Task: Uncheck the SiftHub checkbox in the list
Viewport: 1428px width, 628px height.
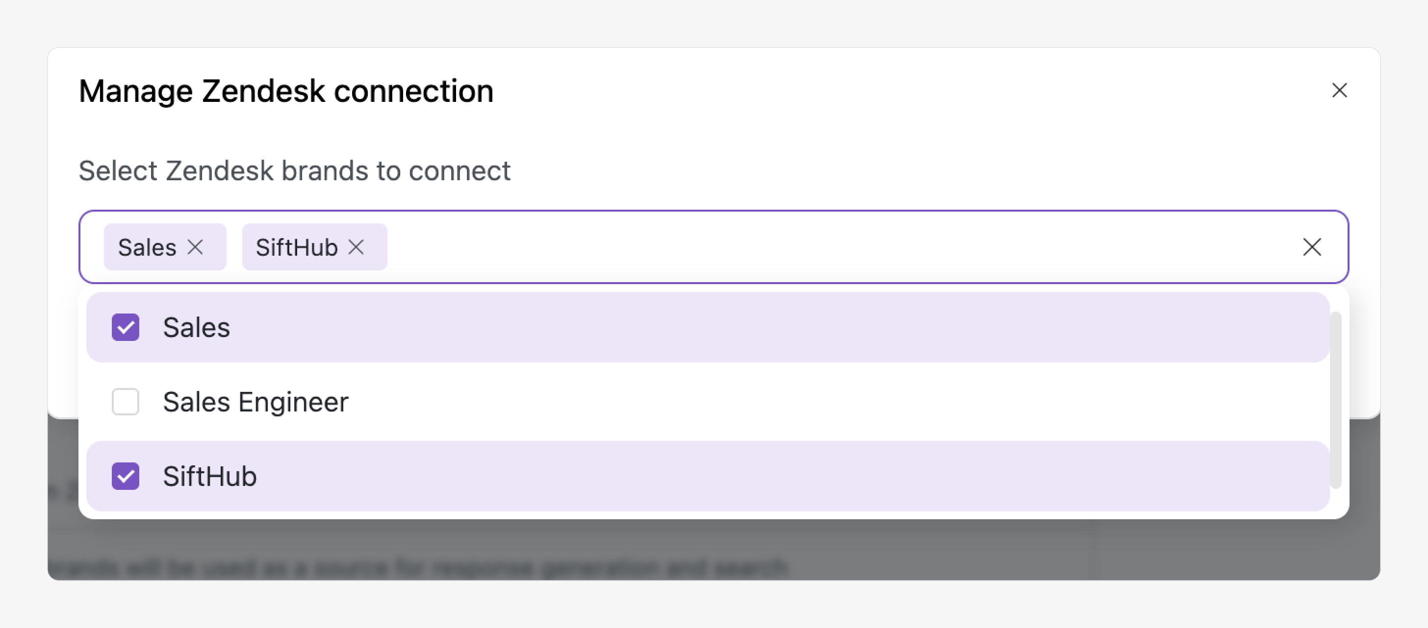Action: [125, 476]
